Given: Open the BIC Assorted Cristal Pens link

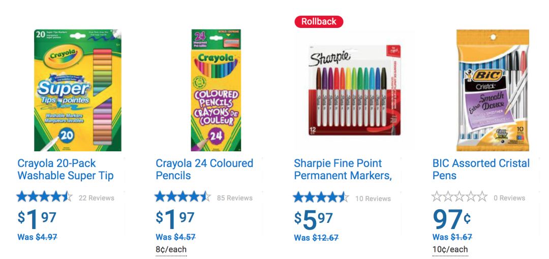Looking at the screenshot, I should [481, 170].
